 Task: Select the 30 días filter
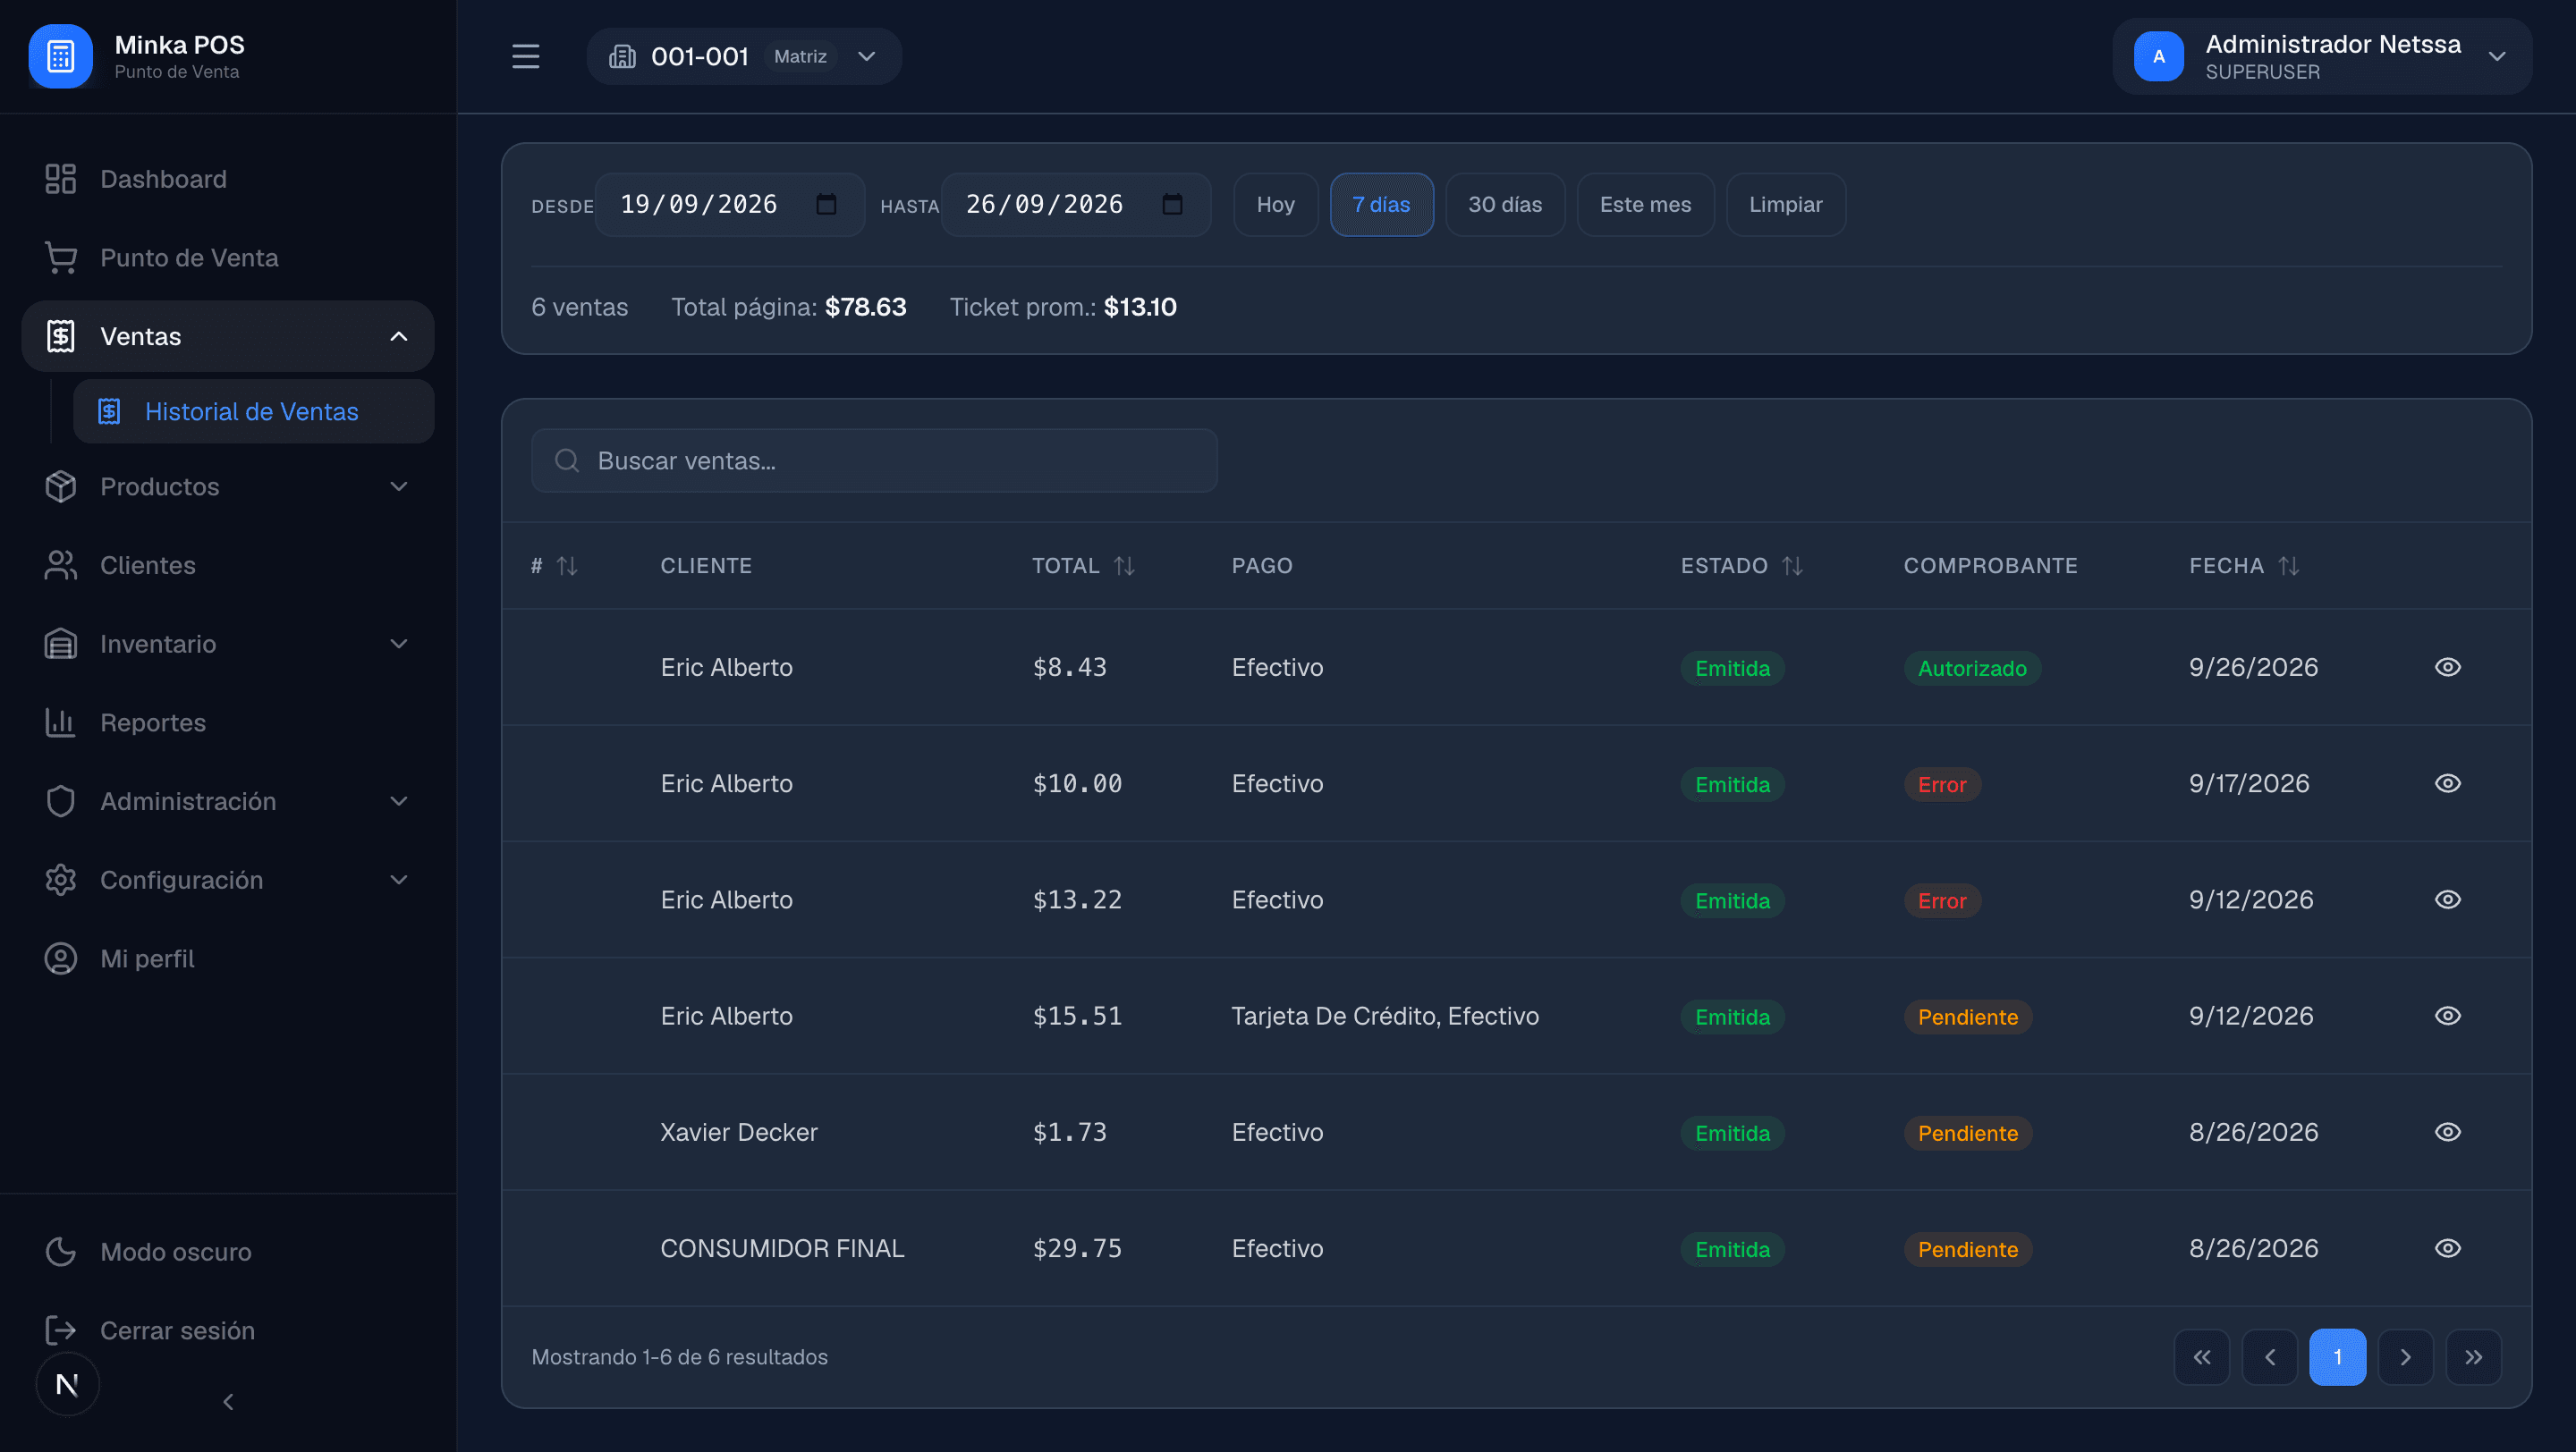click(1505, 204)
